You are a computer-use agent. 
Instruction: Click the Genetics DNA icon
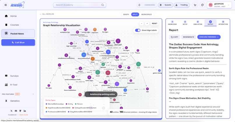click(6, 101)
